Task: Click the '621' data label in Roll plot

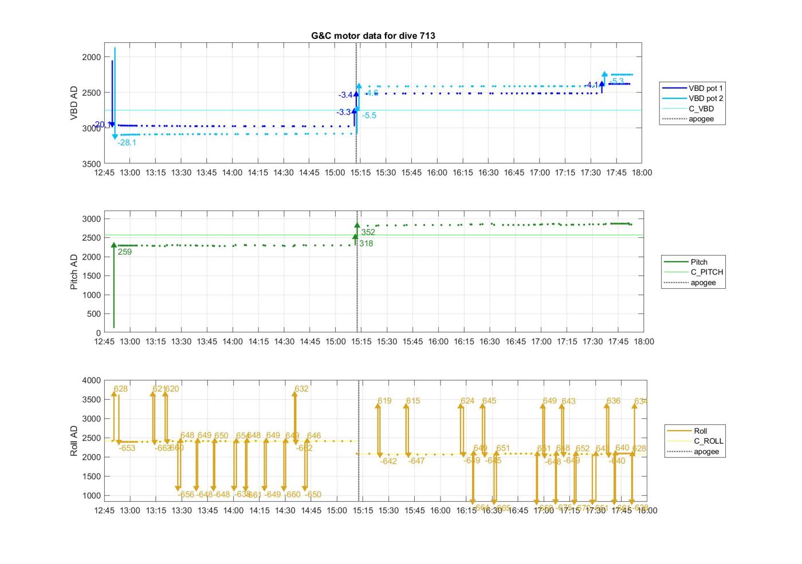Action: tap(159, 388)
